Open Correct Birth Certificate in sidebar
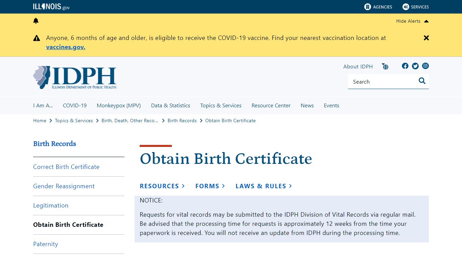This screenshot has height=260, width=462. pos(66,167)
